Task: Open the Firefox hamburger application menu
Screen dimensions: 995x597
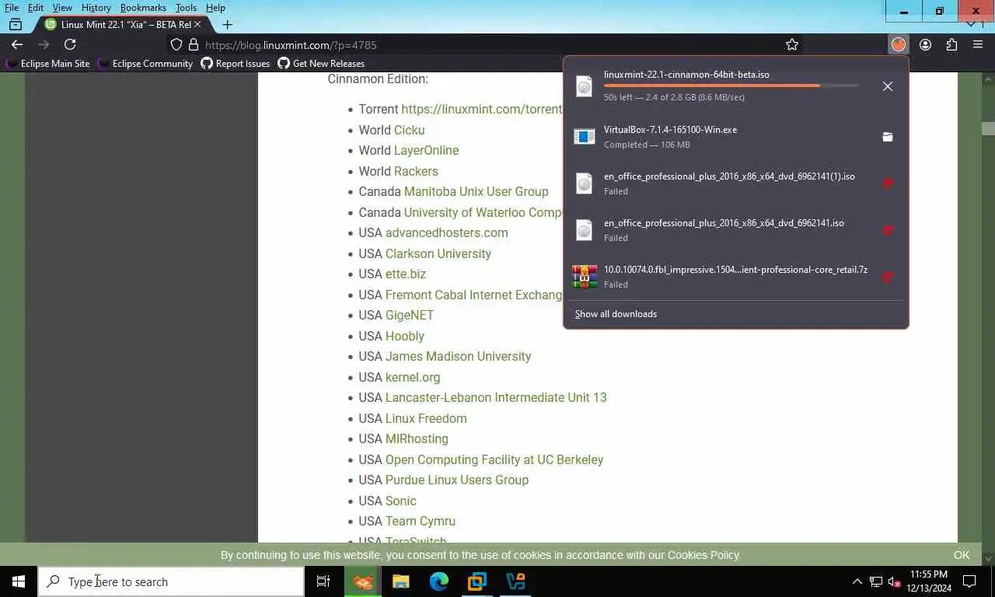Action: 978,44
